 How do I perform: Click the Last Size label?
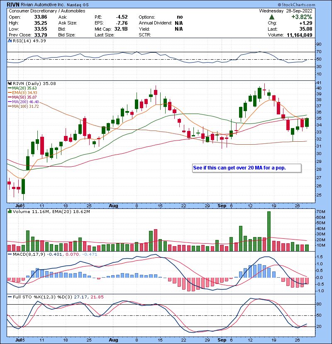coord(104,35)
